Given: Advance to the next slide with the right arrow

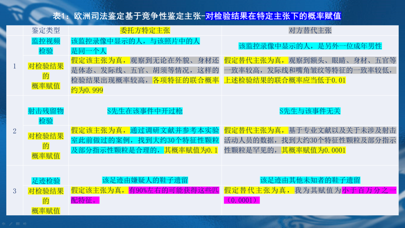Looking at the screenshot, I should (25, 224).
